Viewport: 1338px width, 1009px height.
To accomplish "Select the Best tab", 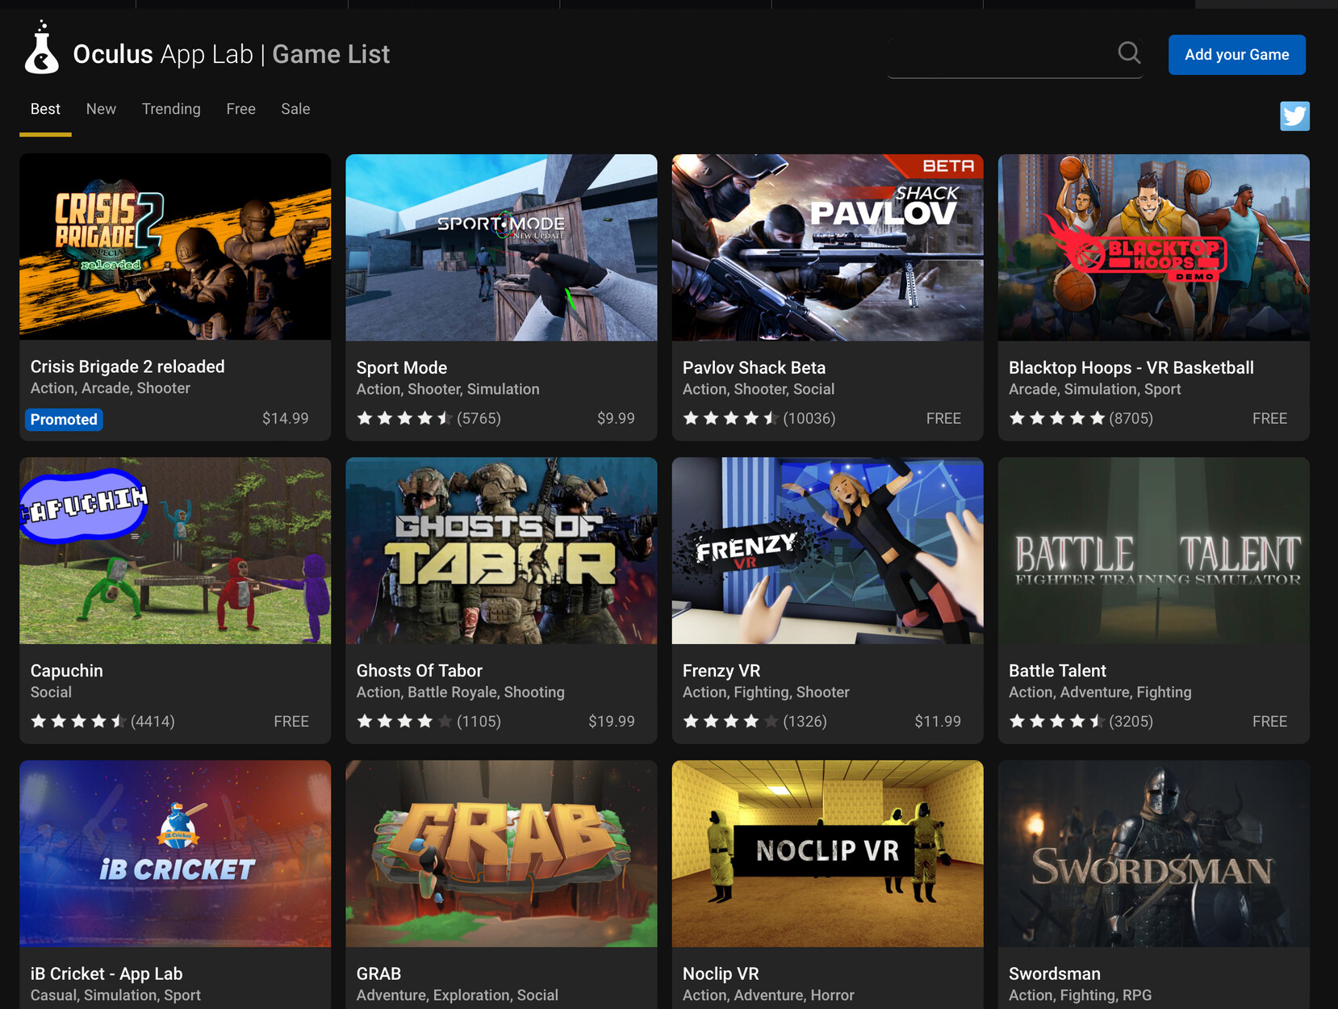I will point(45,109).
